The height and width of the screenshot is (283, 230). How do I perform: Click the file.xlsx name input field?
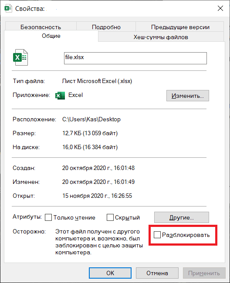point(135,58)
